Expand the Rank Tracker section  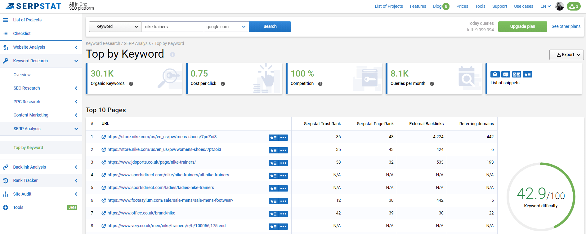coord(76,181)
